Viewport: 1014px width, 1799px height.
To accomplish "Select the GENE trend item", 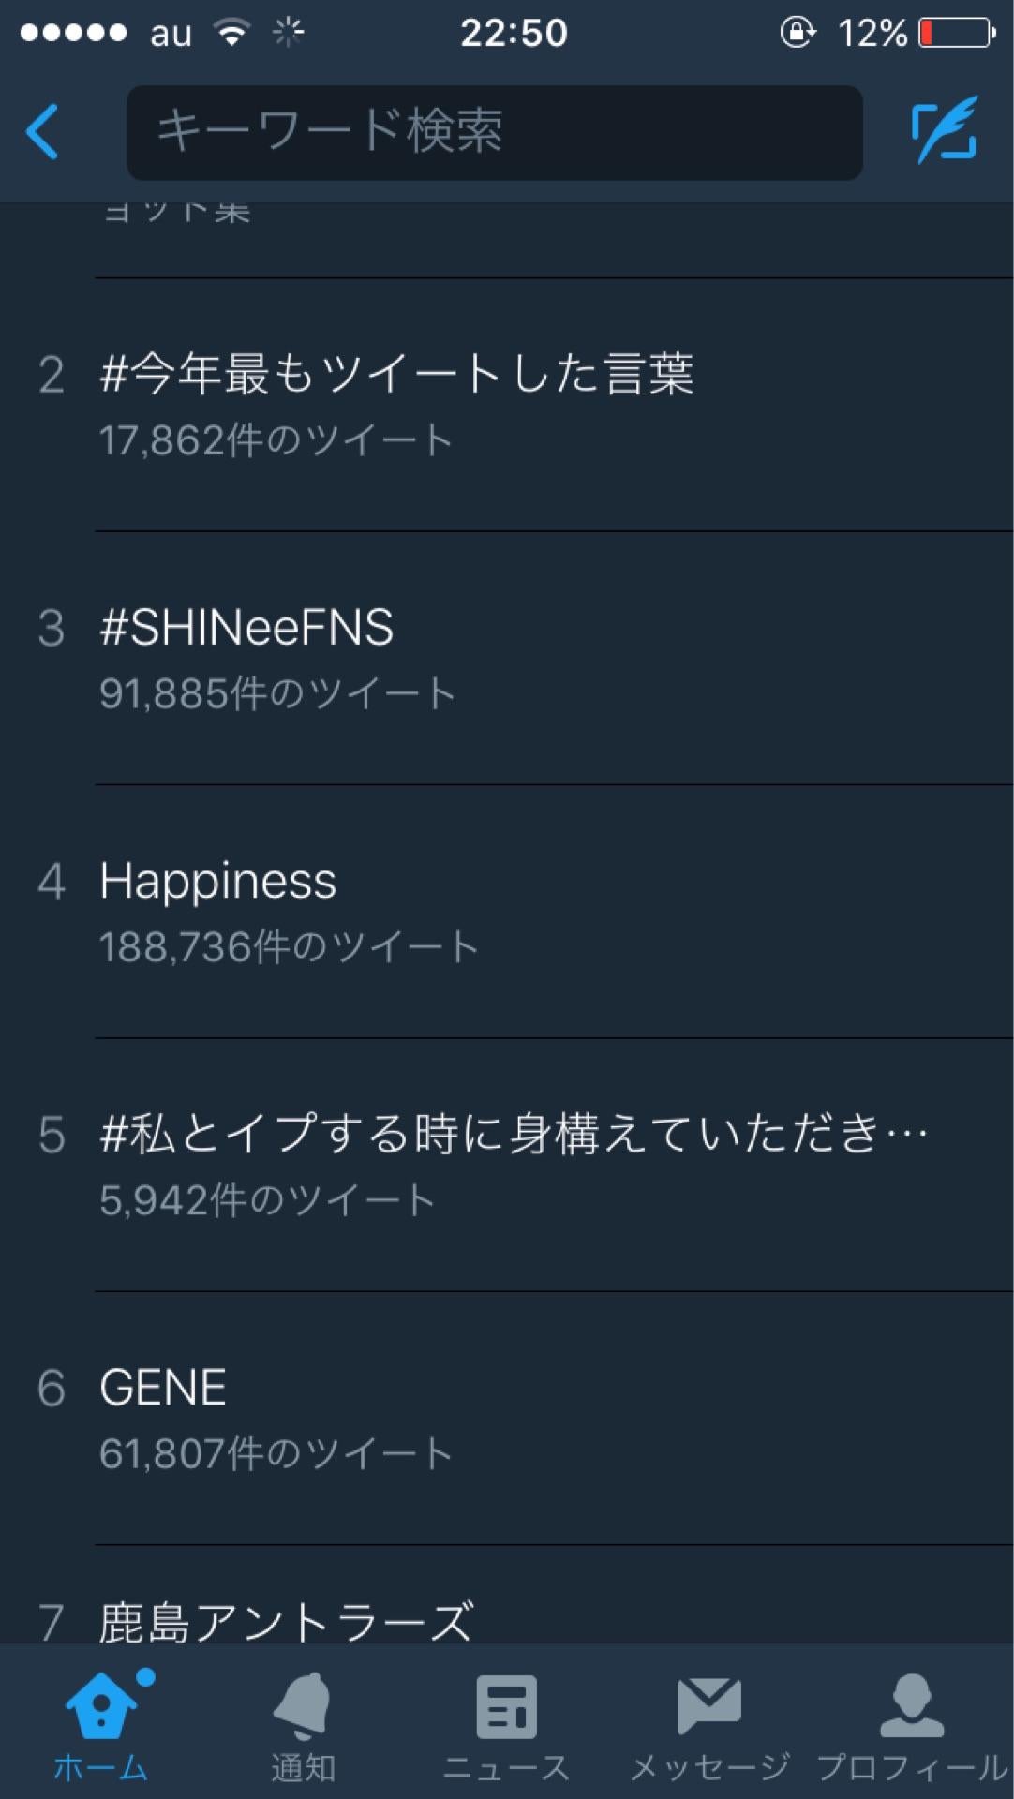I will tap(163, 1388).
